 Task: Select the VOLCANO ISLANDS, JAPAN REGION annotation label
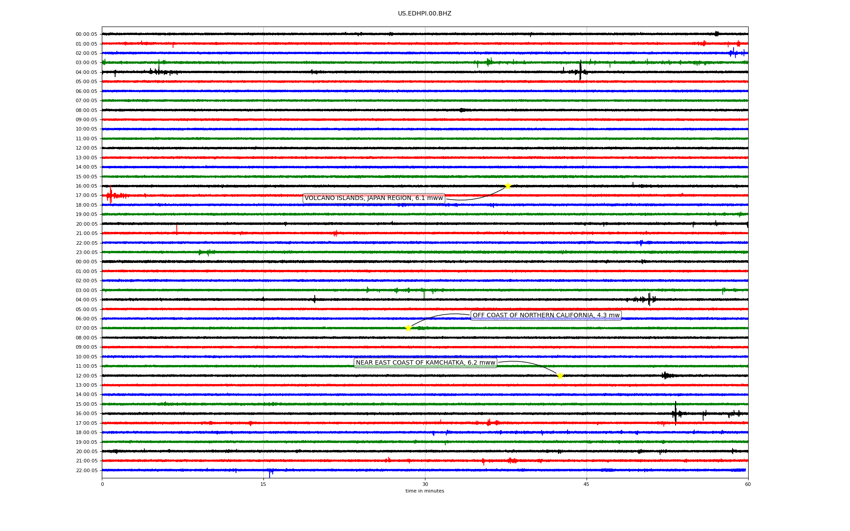pyautogui.click(x=374, y=198)
